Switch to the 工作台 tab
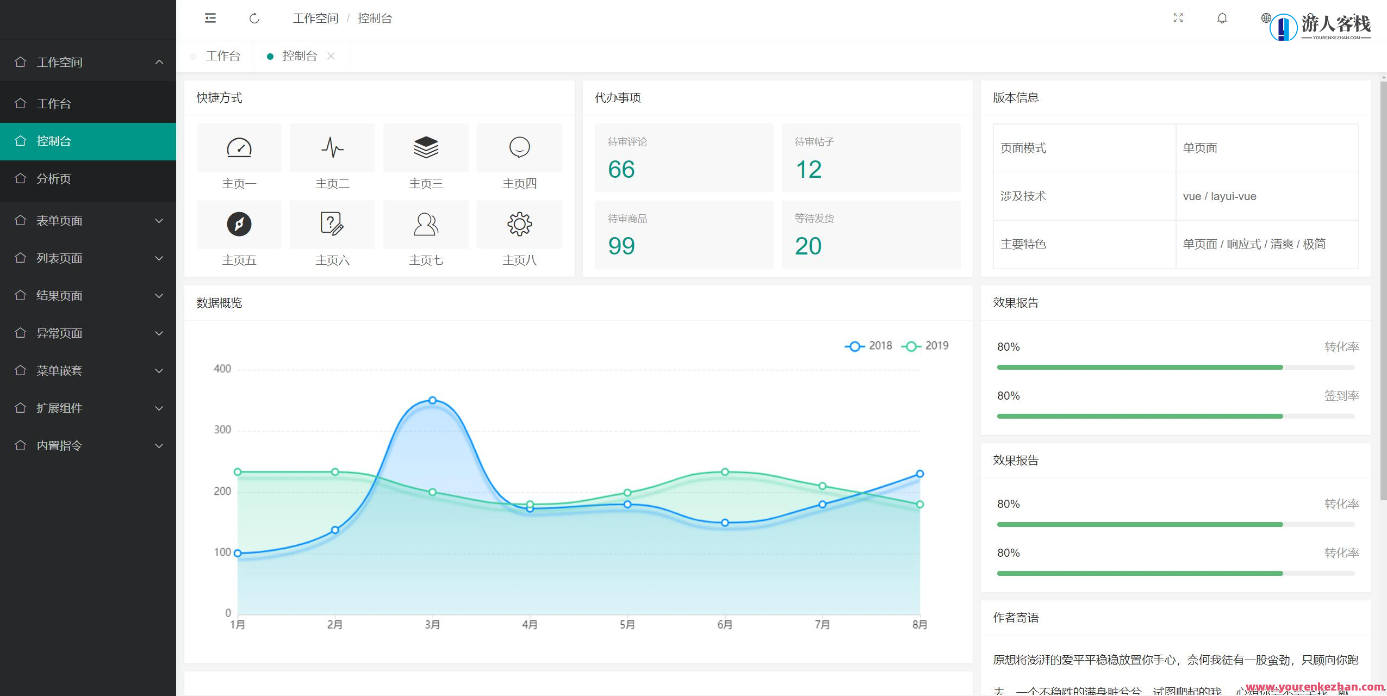1387x696 pixels. click(223, 55)
